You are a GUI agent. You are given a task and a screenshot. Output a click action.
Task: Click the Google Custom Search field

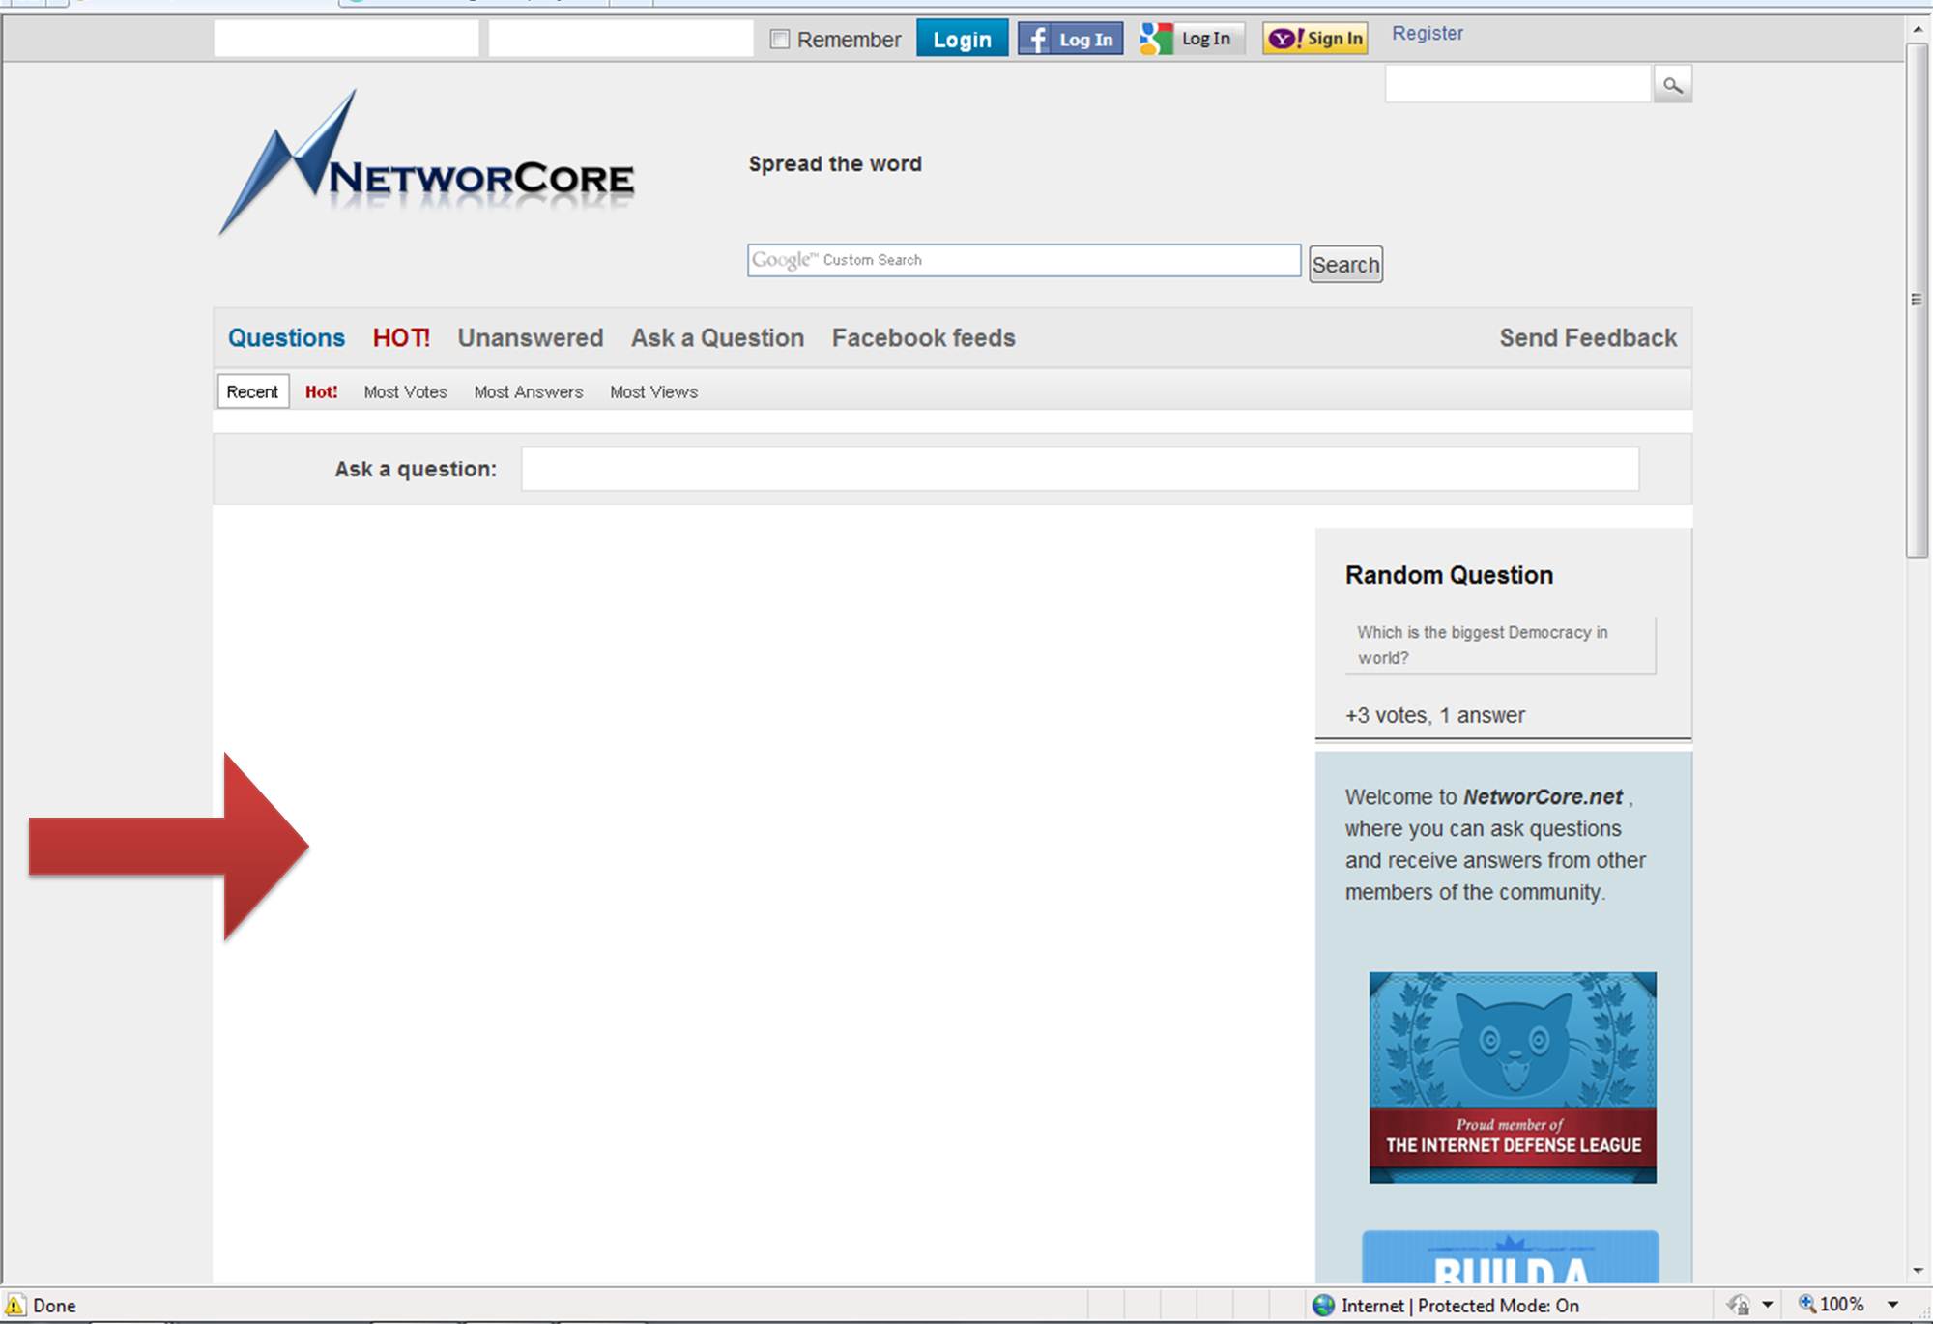[x=1023, y=261]
